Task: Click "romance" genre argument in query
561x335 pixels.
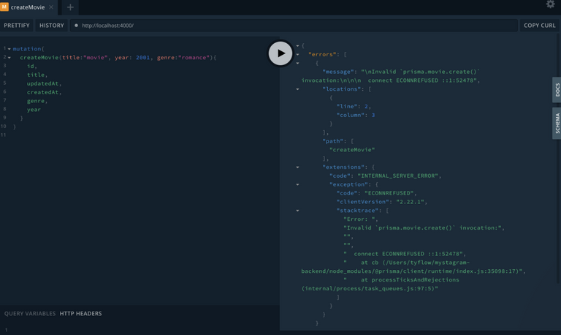Action: (194, 58)
